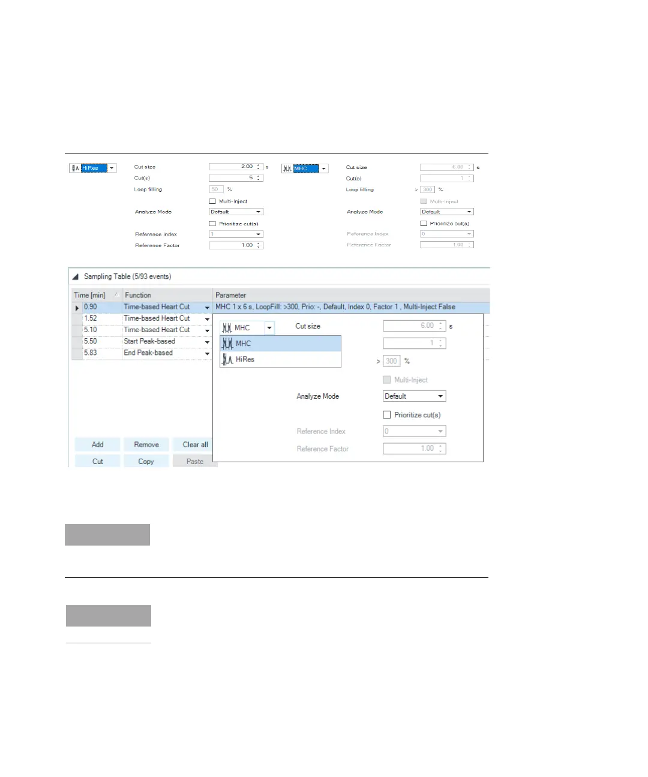648x777 pixels.
Task: Open Function dropdown for End Peak-based row
Action: (208, 353)
